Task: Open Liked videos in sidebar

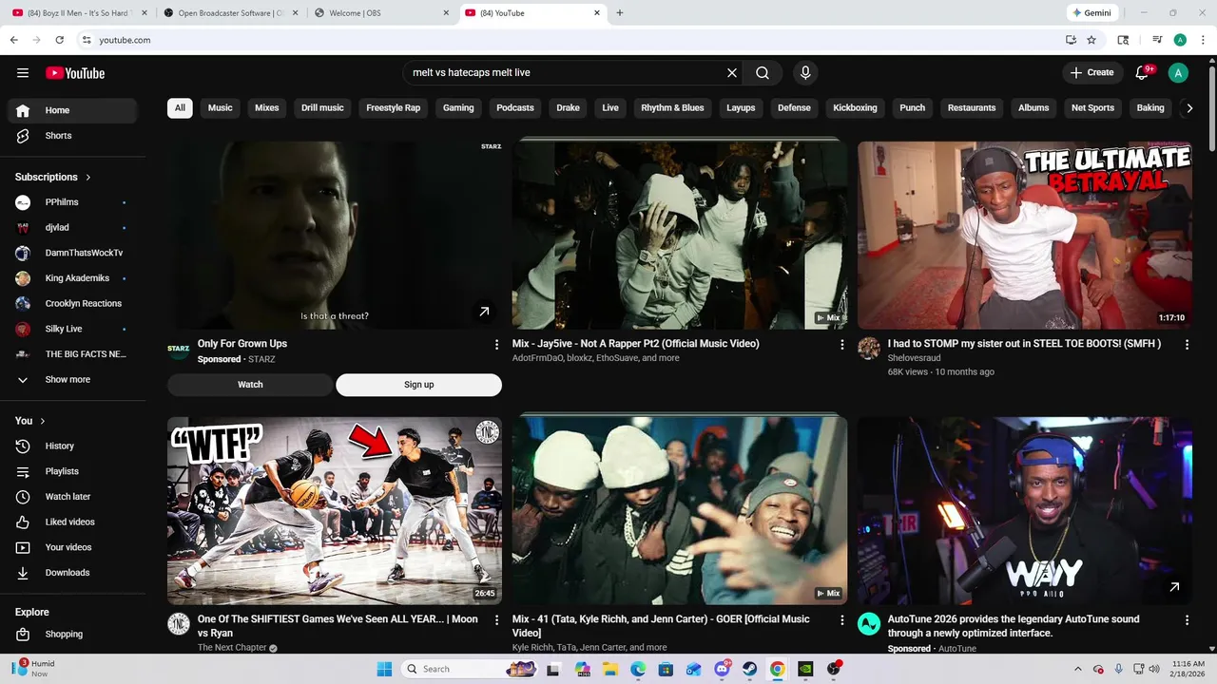Action: (x=73, y=522)
